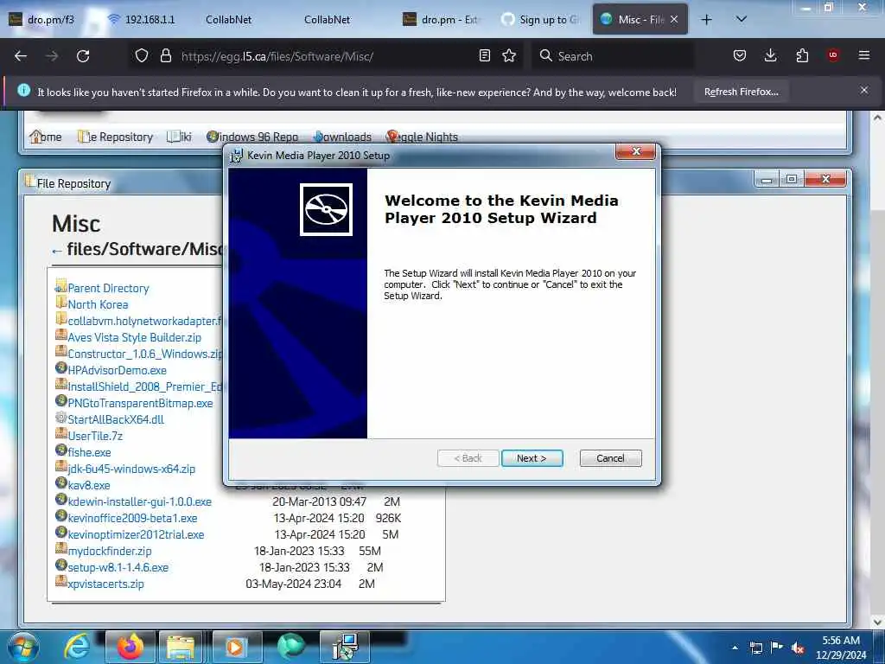The image size is (885, 664).
Task: Switch to the second CollabNet tab
Action: click(327, 19)
